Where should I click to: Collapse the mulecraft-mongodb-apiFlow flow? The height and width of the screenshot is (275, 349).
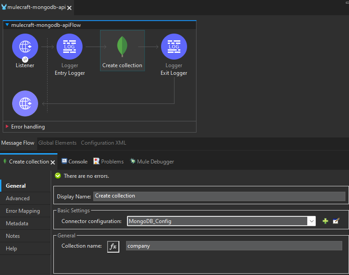pos(7,26)
